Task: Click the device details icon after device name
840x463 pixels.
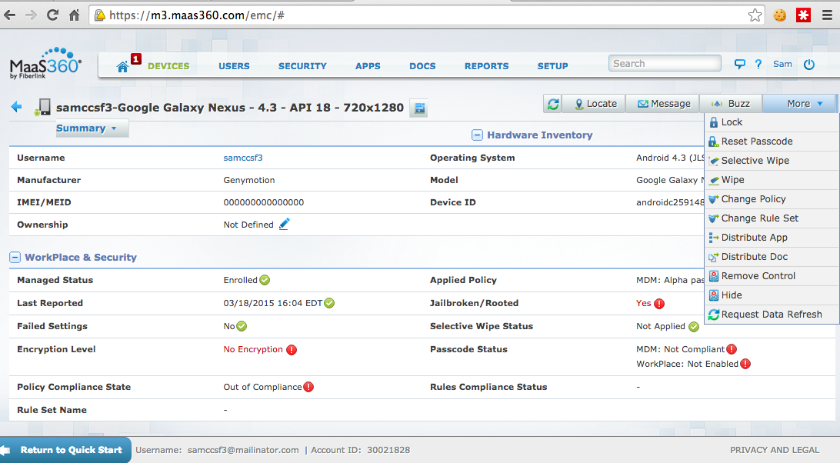Action: [x=419, y=108]
